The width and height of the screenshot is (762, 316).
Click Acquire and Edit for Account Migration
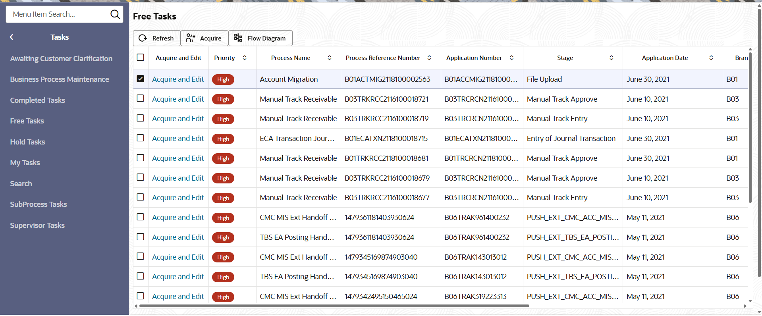tap(178, 79)
